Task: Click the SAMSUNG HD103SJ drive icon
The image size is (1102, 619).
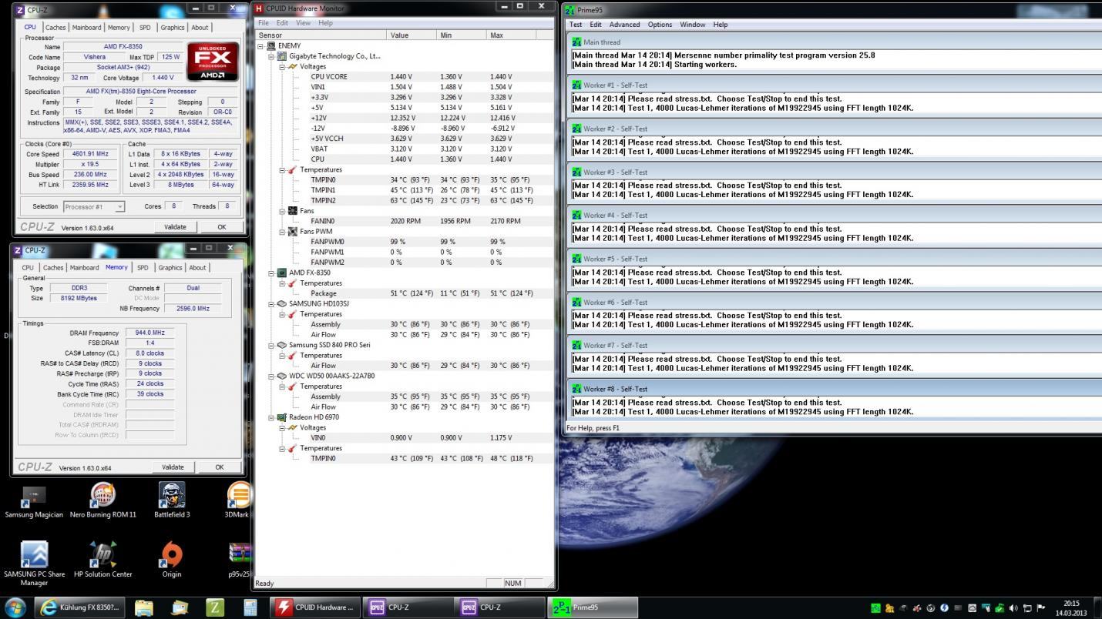Action: click(x=282, y=303)
